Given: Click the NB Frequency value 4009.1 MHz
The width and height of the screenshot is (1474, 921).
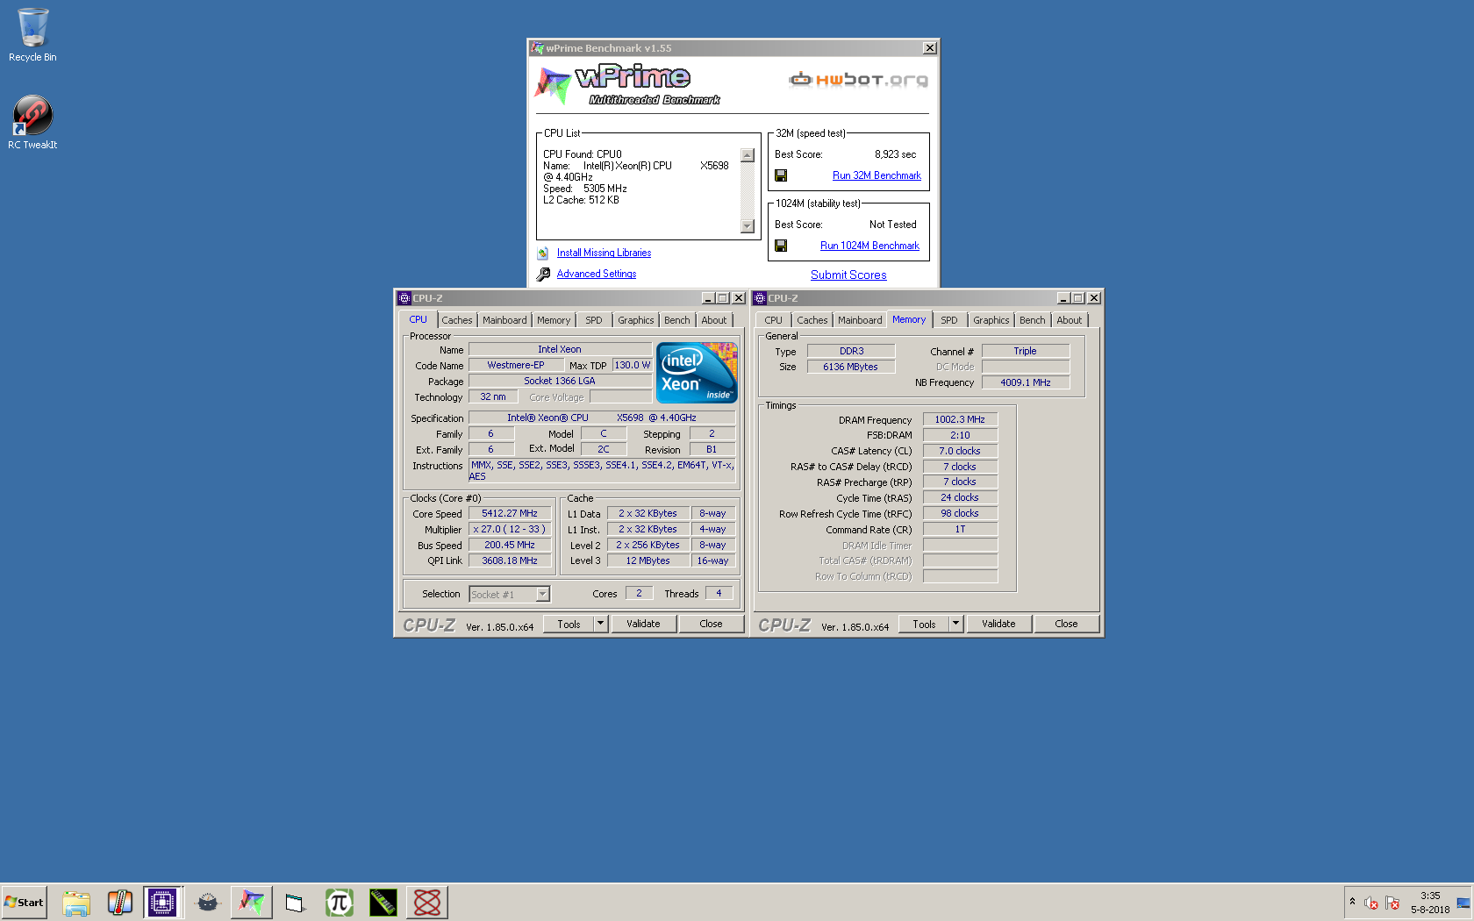Looking at the screenshot, I should 1026,382.
